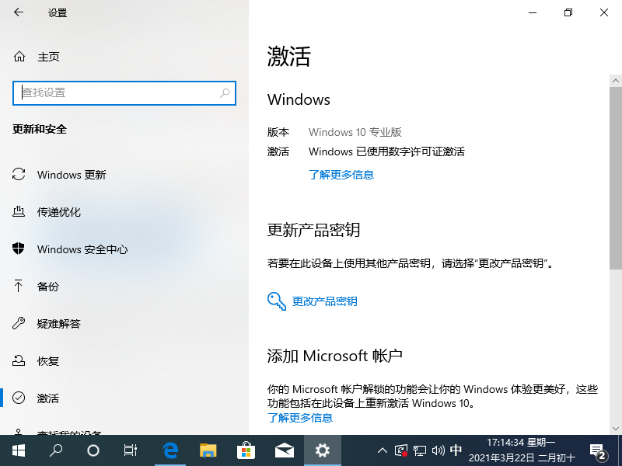Open 疑难解答 wrench item
622x466 pixels.
point(58,324)
